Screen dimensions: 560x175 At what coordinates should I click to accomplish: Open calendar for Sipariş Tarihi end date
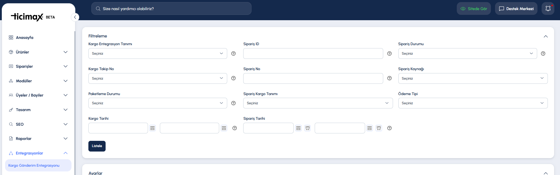370,128
